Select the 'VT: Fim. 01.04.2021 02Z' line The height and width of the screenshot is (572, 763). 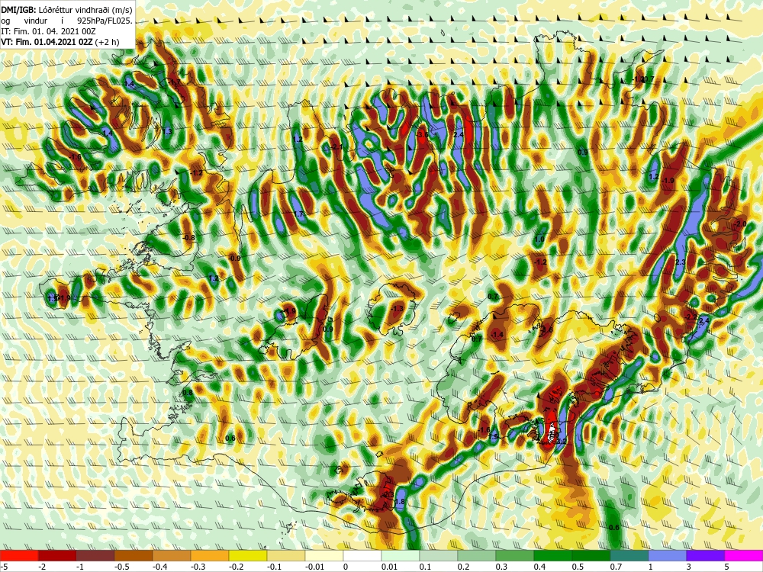coord(47,42)
